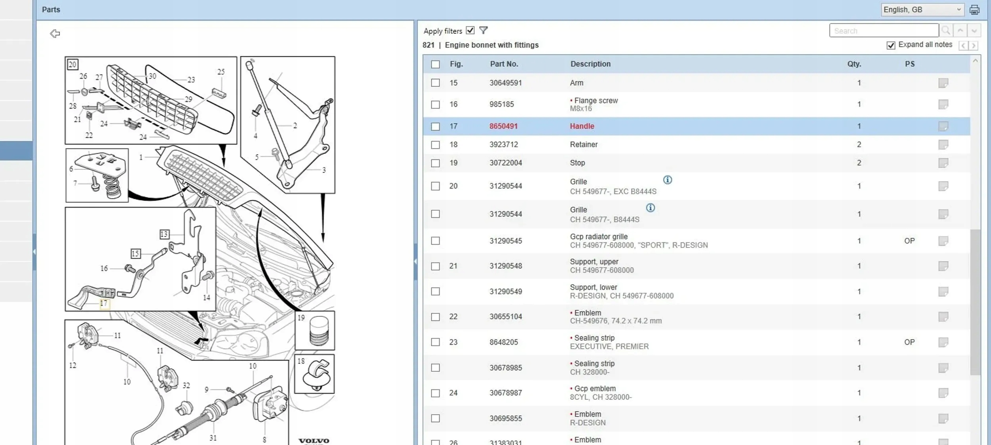Open the filter funnel icon

pos(483,31)
